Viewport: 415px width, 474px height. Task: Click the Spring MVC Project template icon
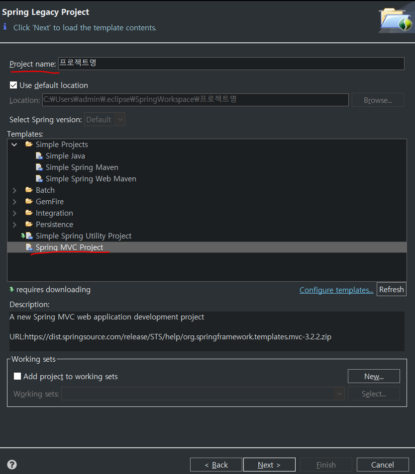pos(29,247)
